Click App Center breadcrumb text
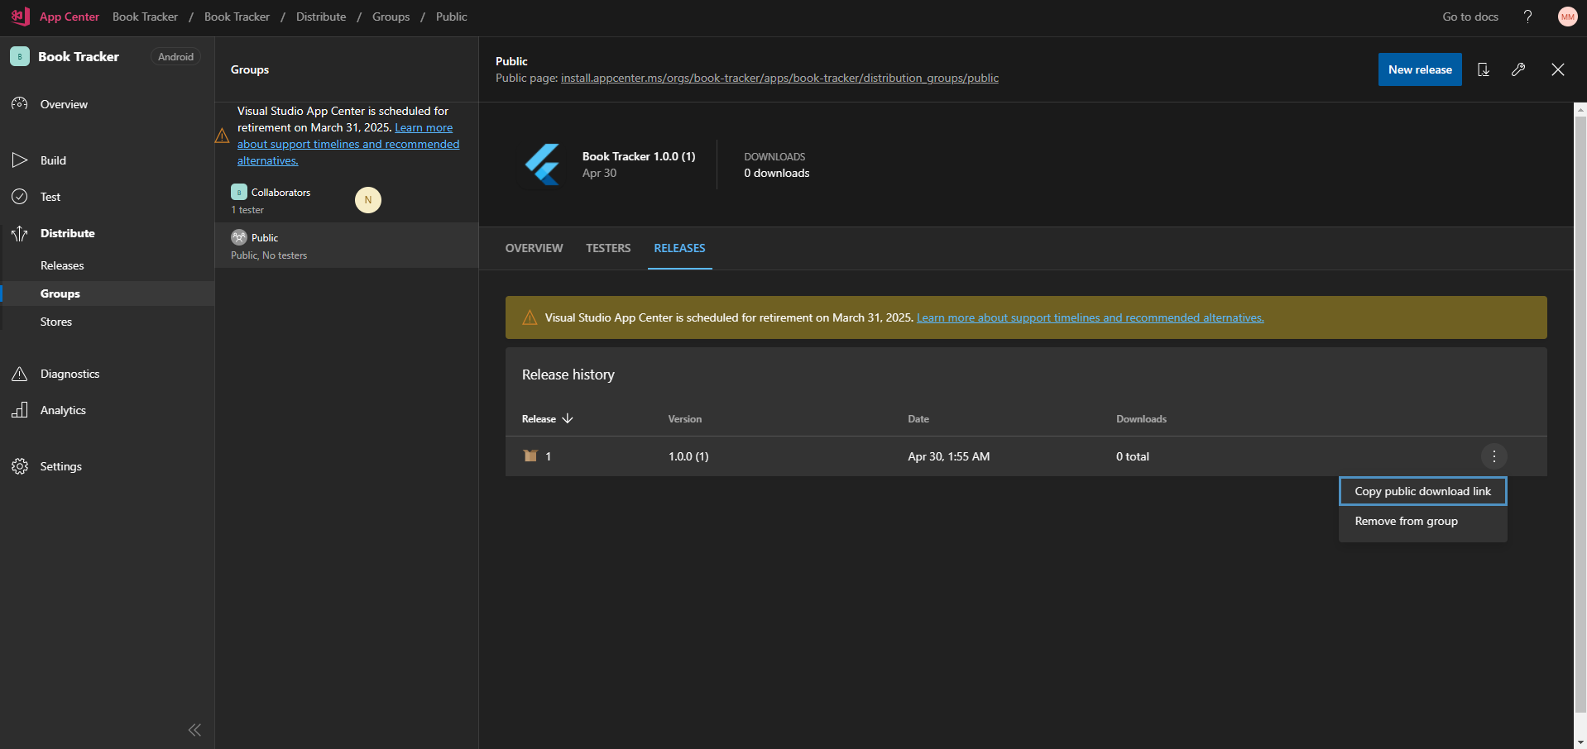Screen dimensions: 1587x749 coord(70,17)
